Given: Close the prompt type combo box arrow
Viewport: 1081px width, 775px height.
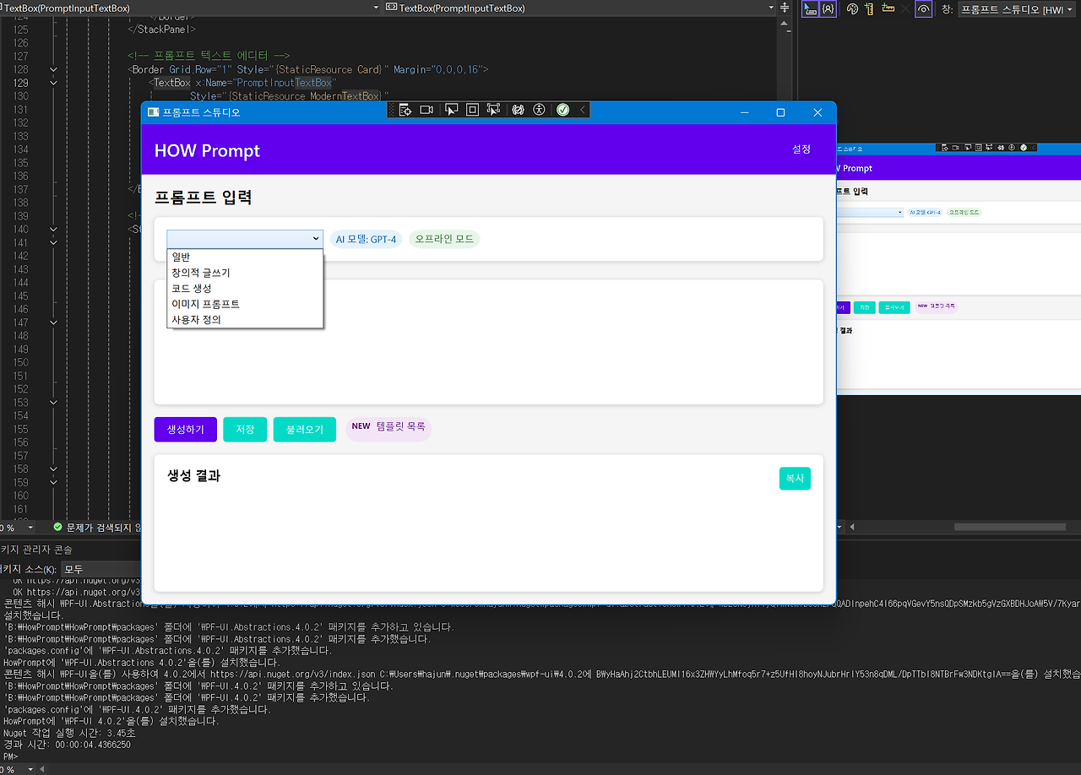Looking at the screenshot, I should click(x=316, y=239).
